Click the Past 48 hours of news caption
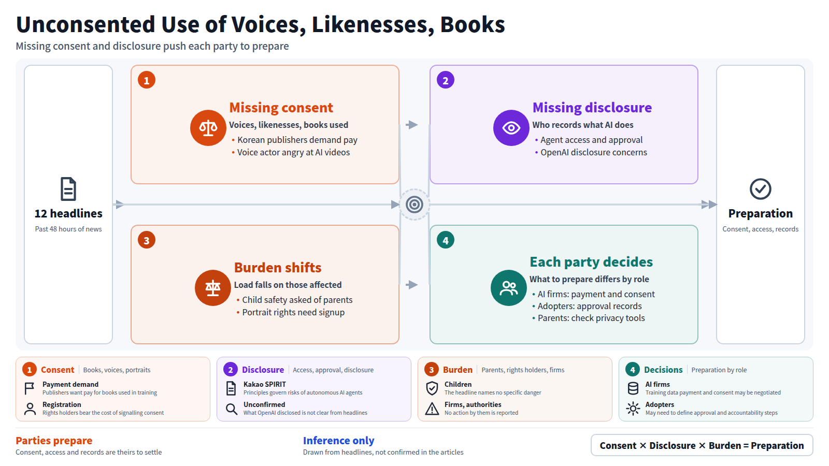Image resolution: width=829 pixels, height=466 pixels. tap(68, 229)
